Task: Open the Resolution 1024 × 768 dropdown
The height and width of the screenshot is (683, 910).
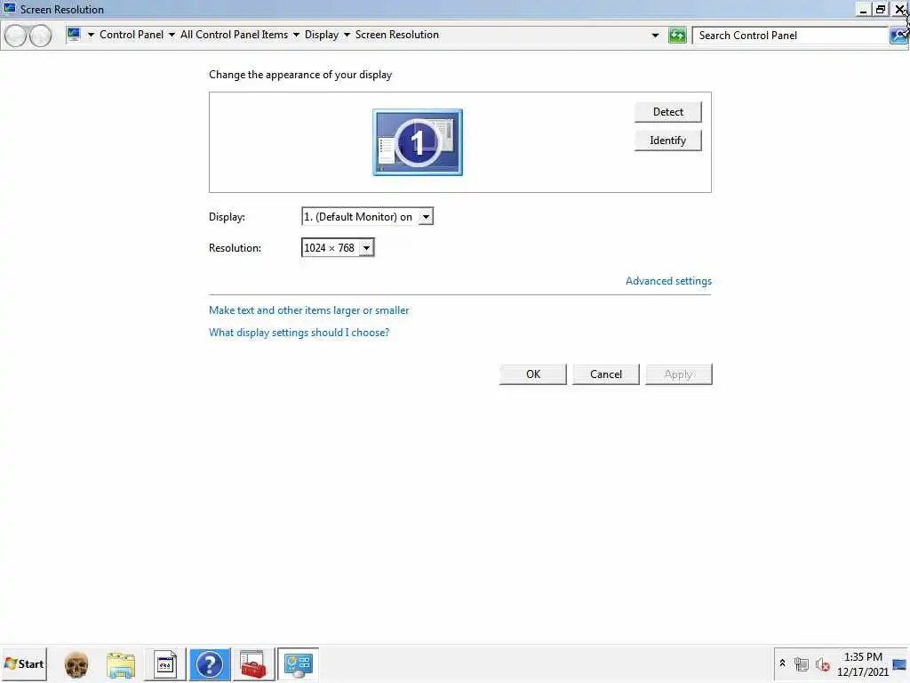Action: (x=366, y=248)
